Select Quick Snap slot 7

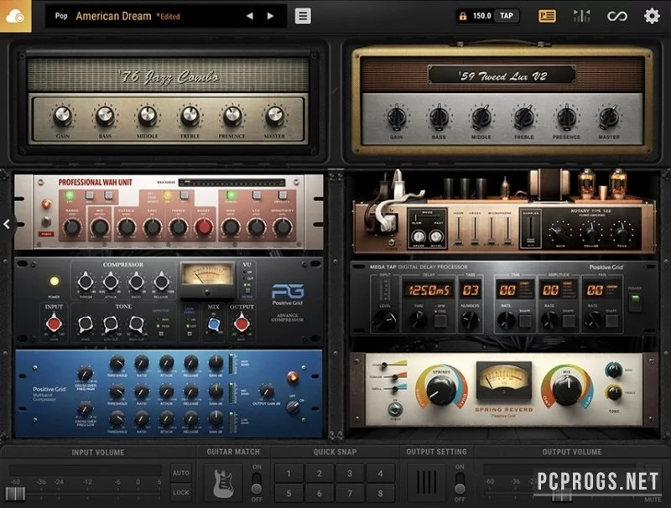[x=350, y=494]
